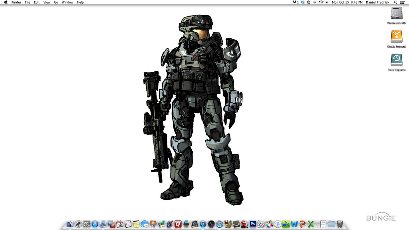Image resolution: width=409 pixels, height=230 pixels.
Task: Open Adobe updates menu bar icon
Action: (296, 2)
